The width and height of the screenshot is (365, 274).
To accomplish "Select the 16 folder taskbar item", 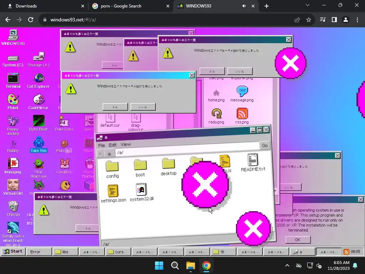I will point(223,252).
